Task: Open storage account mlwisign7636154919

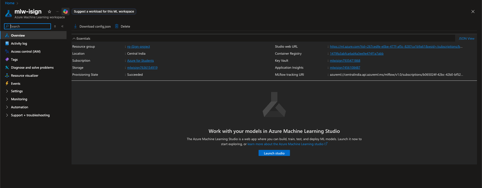Action: pyautogui.click(x=142, y=67)
